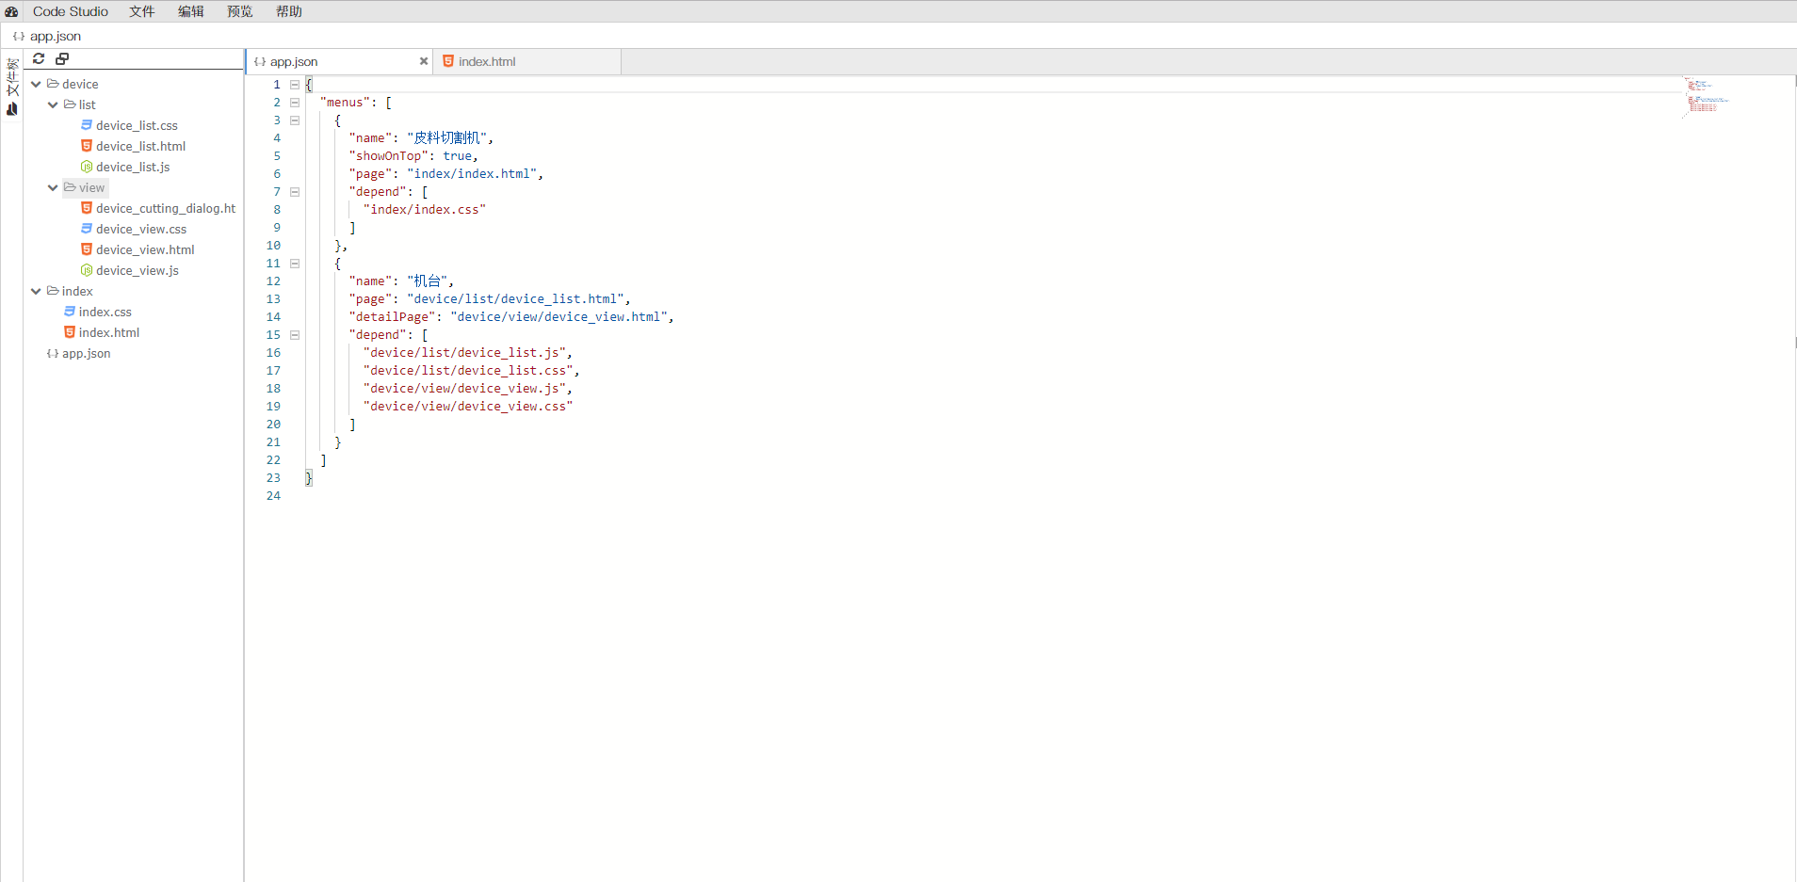1797x882 pixels.
Task: Collapse the device folder chevron
Action: click(36, 84)
